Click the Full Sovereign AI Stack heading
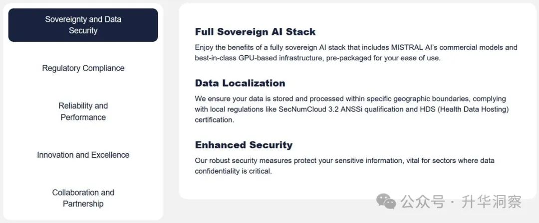This screenshot has width=539, height=223. pos(255,32)
